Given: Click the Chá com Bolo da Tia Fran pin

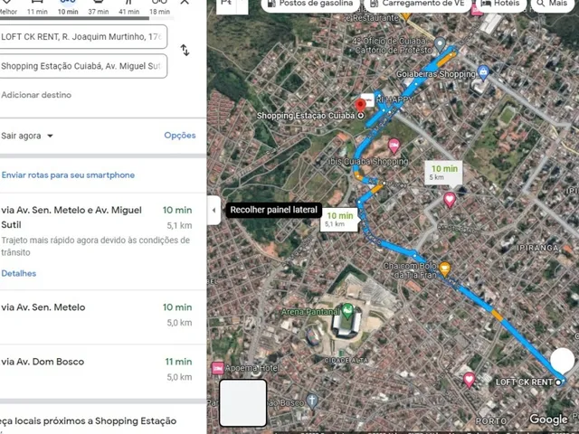Looking at the screenshot, I should point(444,269).
